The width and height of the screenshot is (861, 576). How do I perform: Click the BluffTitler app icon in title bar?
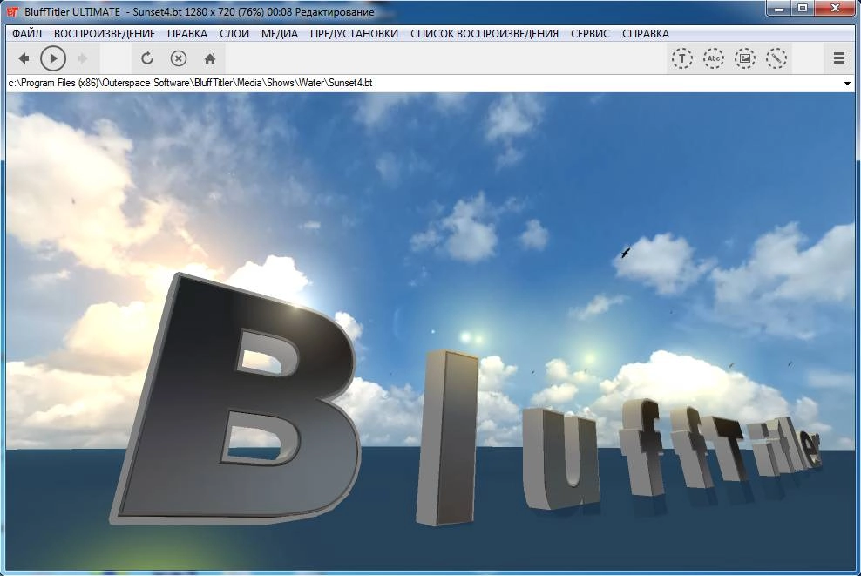12,11
